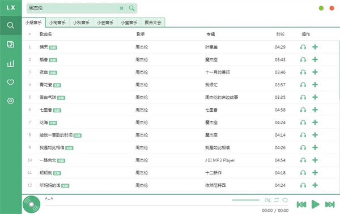The image size is (340, 214).
Task: Toggle the mute speaker icon in player bar
Action: click(267, 200)
